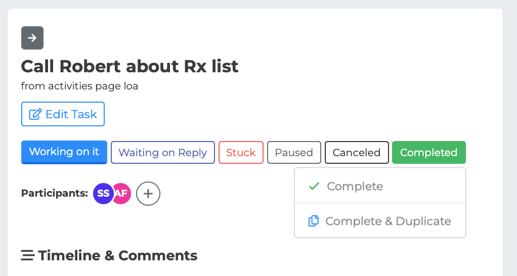Click the list icon beside Timeline & Comments

pos(27,256)
